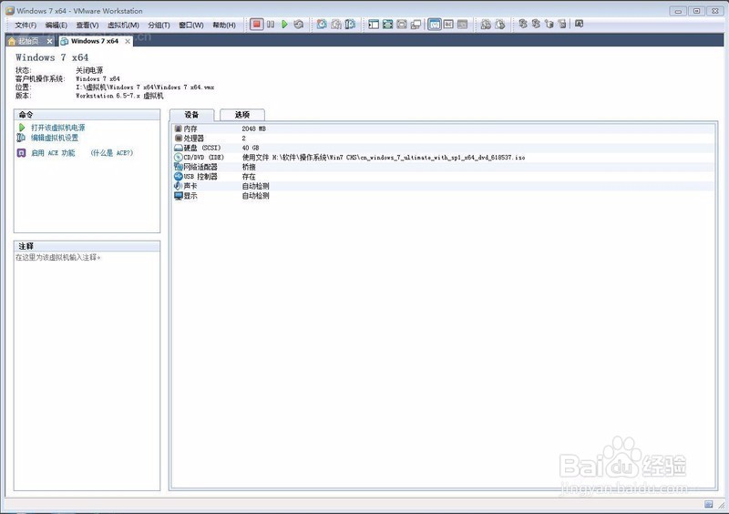Close the Windows 7 x64 tab

(x=128, y=41)
